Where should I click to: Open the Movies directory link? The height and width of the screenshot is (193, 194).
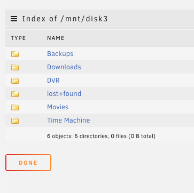coord(58,107)
